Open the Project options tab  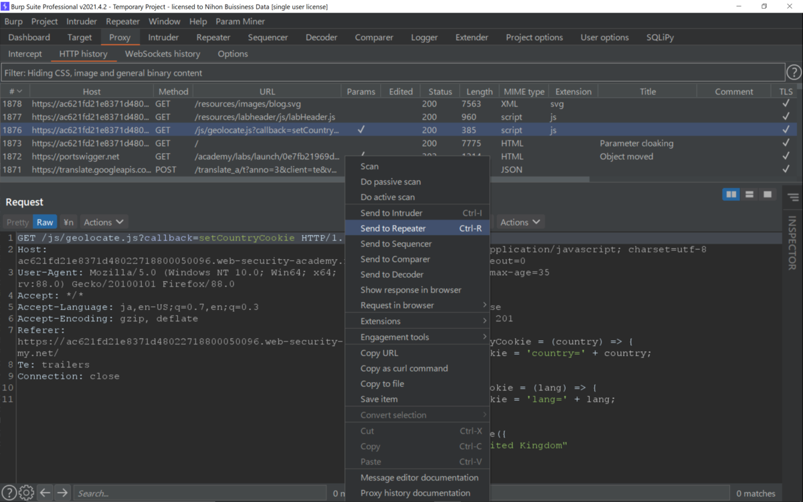pos(534,37)
